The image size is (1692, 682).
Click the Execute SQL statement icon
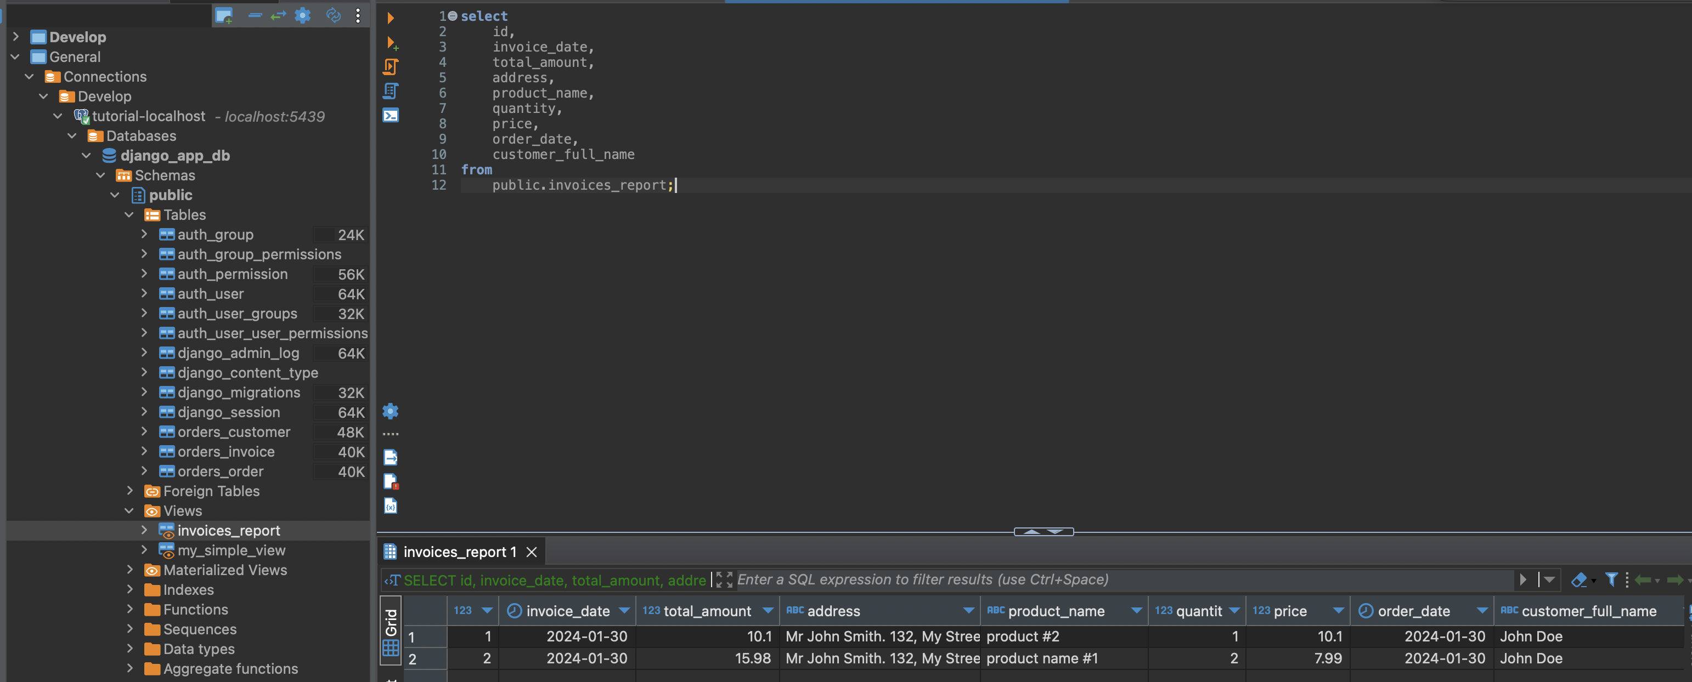[390, 16]
